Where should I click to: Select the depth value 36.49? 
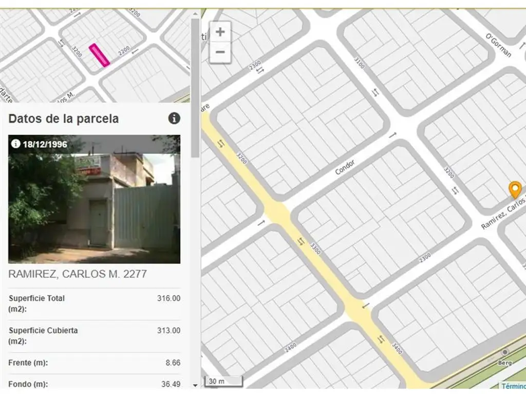tap(171, 384)
